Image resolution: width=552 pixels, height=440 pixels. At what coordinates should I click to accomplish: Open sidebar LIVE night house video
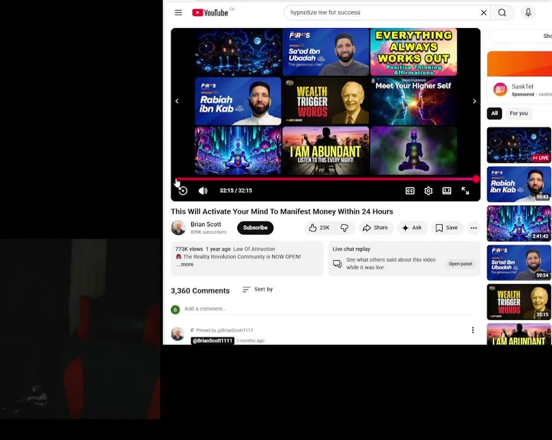[519, 145]
